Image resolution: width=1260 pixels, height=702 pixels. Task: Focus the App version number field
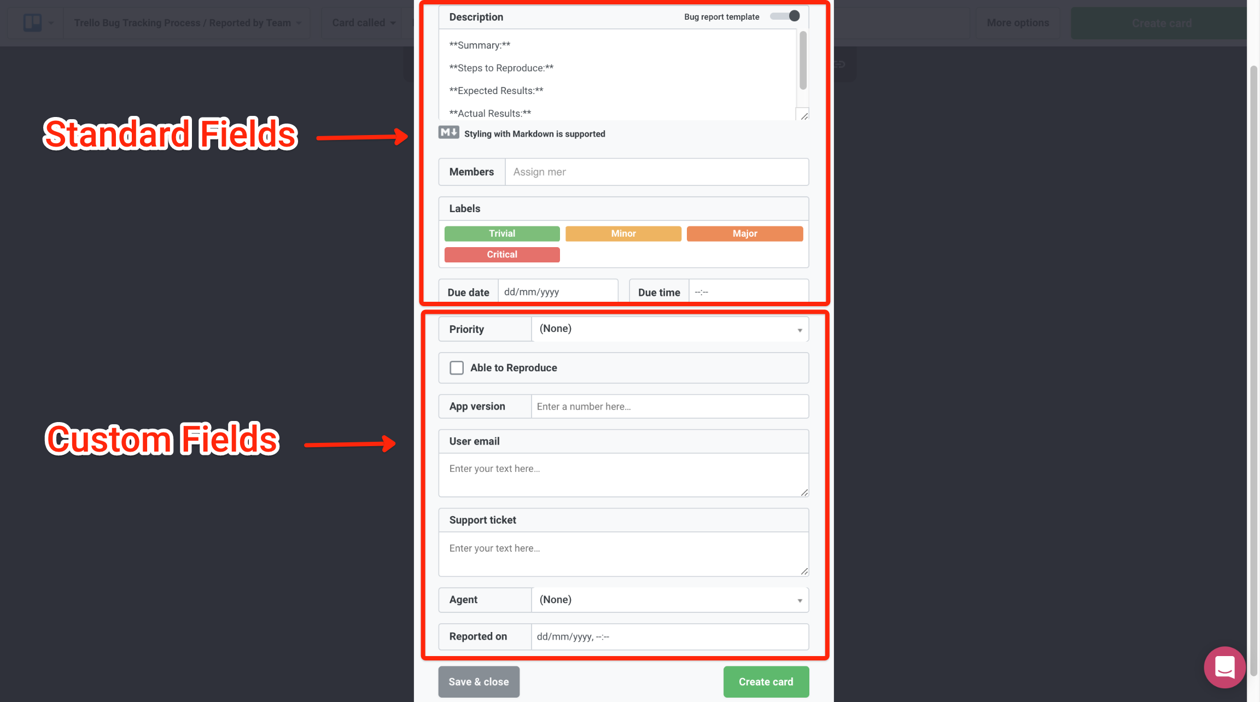[x=670, y=407]
